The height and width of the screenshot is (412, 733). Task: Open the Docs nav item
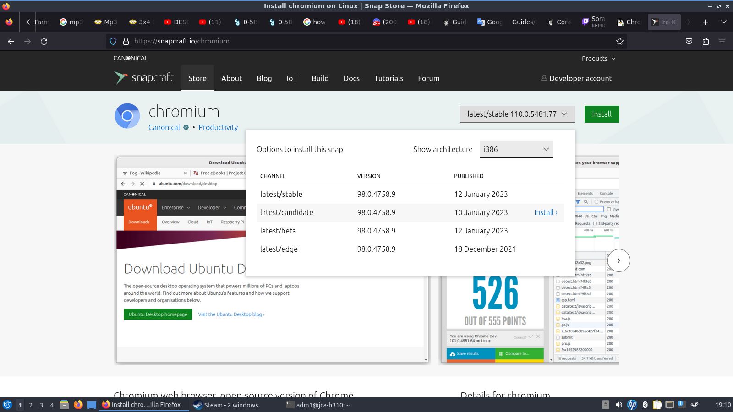click(351, 78)
